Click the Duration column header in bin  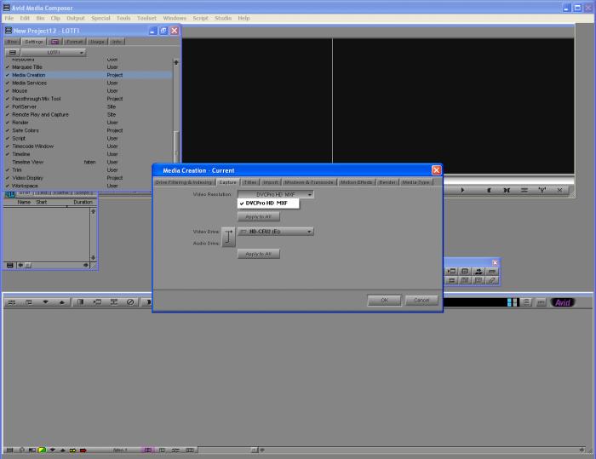83,203
